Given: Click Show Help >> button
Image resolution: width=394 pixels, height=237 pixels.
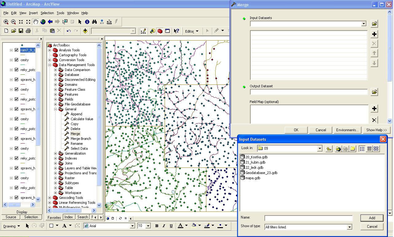Looking at the screenshot, I should click(x=376, y=130).
